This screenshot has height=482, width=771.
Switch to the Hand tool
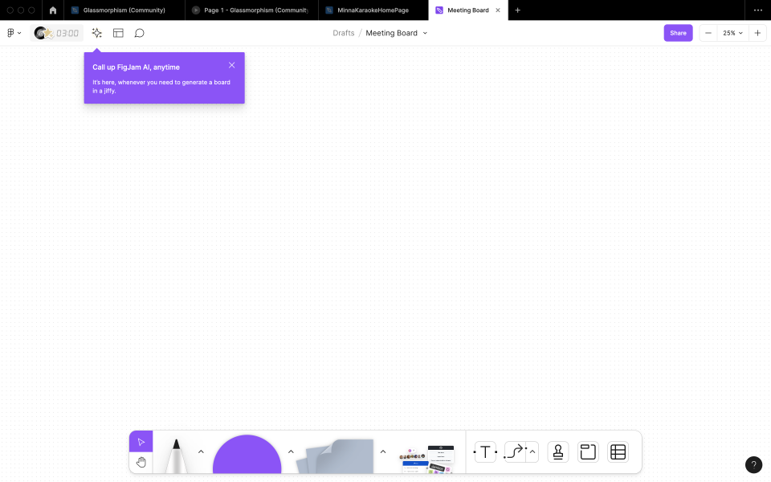[141, 461]
